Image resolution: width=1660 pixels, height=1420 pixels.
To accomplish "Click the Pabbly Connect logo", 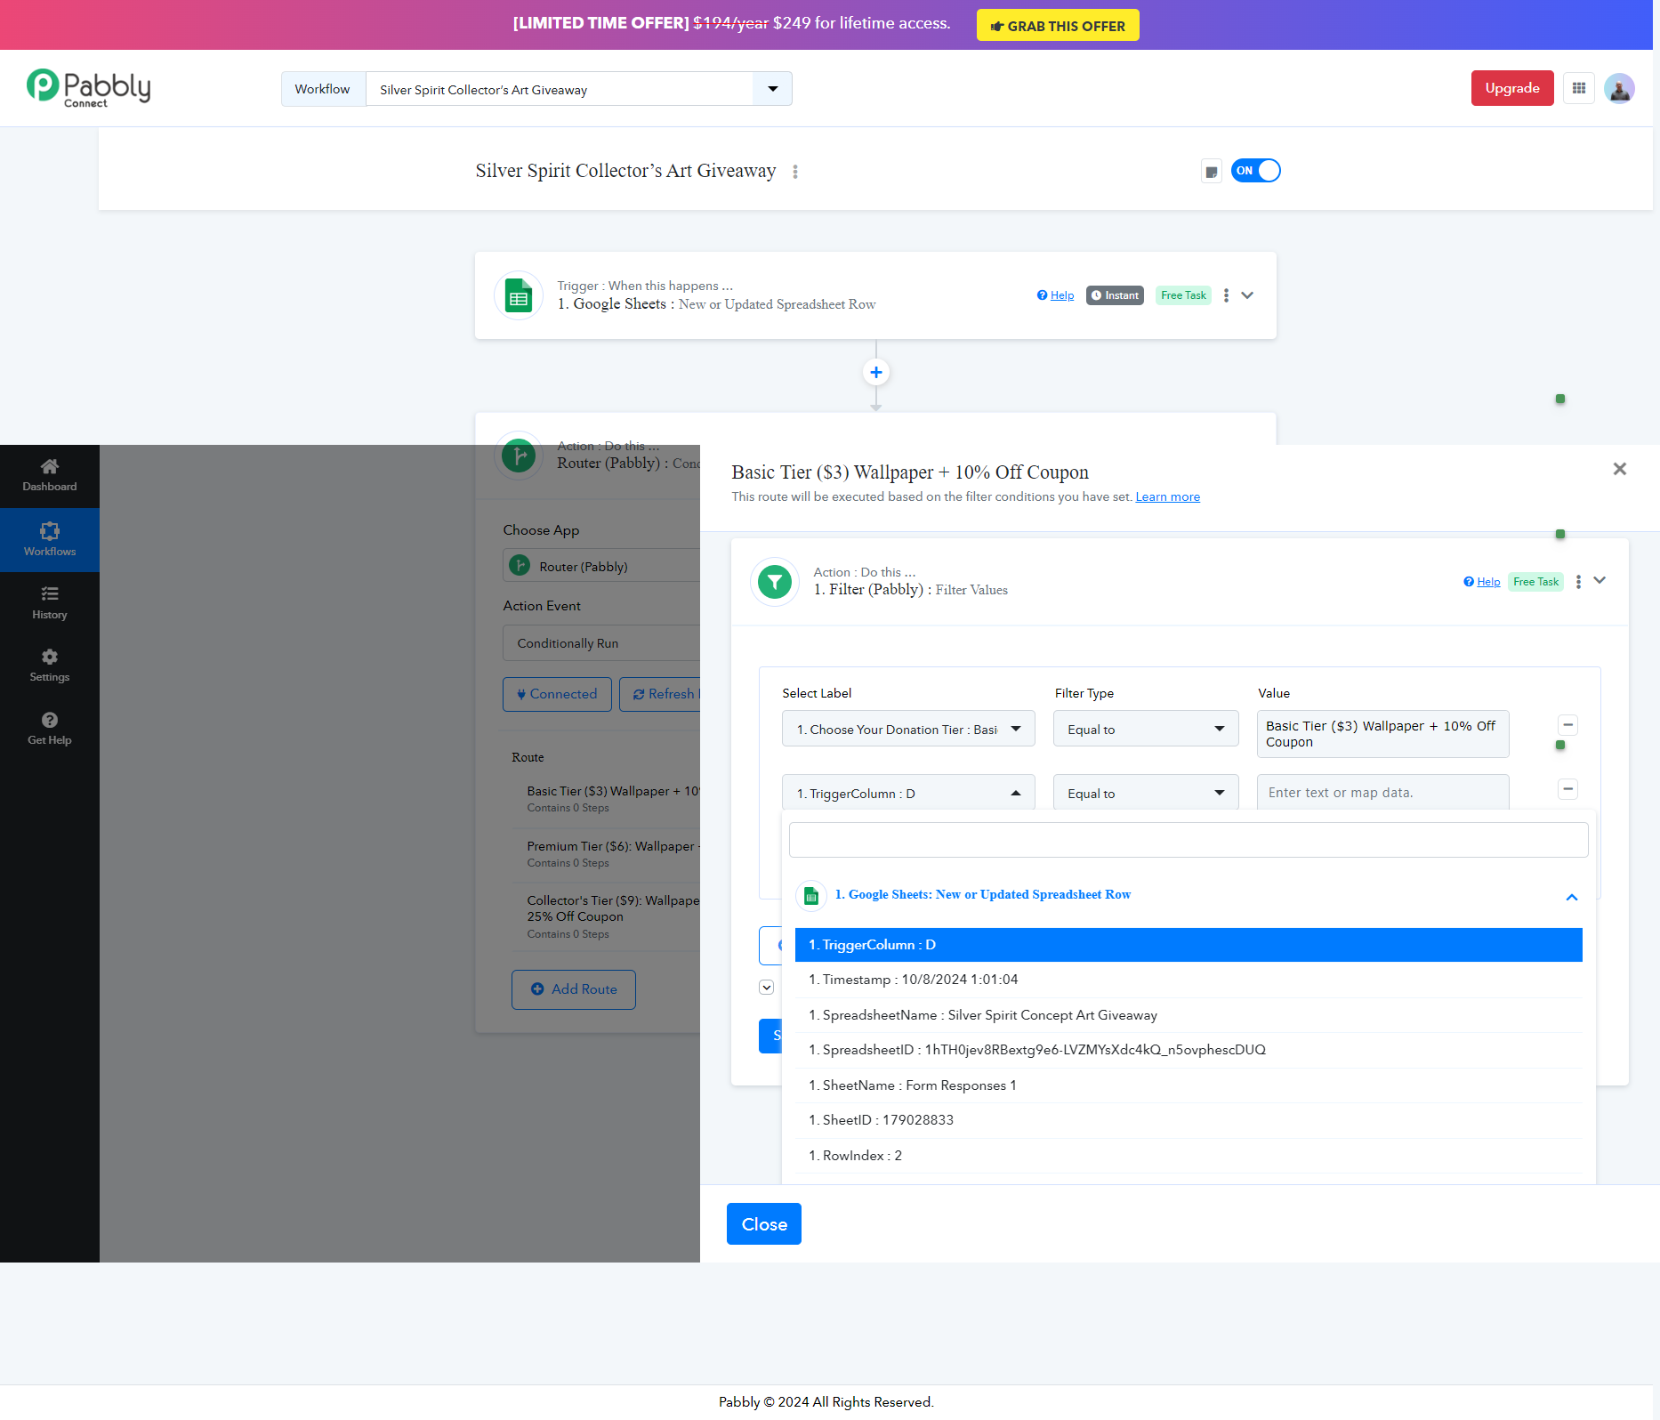I will click(x=89, y=88).
